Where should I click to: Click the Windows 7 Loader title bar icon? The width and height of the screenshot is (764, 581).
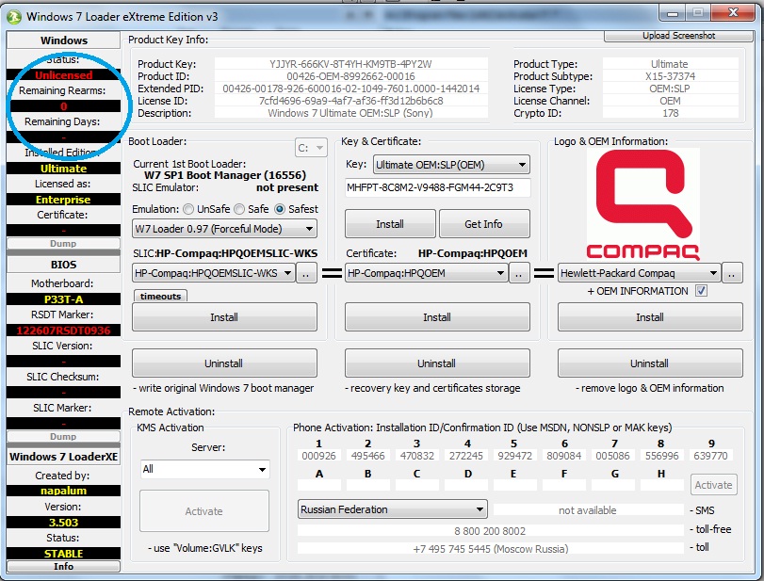coord(13,17)
